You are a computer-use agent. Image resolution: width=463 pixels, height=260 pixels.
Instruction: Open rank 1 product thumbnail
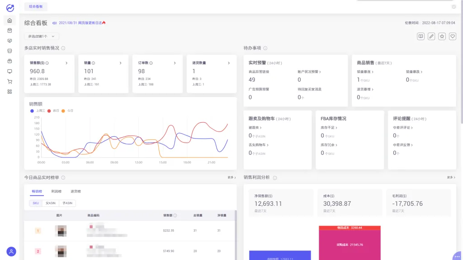pos(61,231)
